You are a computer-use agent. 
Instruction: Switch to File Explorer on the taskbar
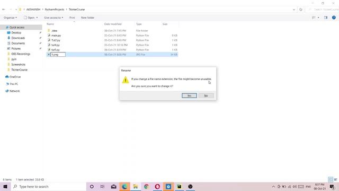pyautogui.click(x=136, y=186)
